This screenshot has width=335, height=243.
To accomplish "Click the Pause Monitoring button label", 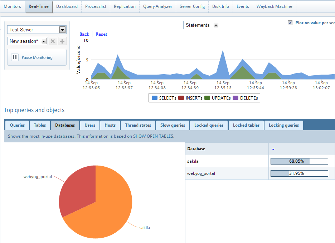I will click(x=37, y=57).
